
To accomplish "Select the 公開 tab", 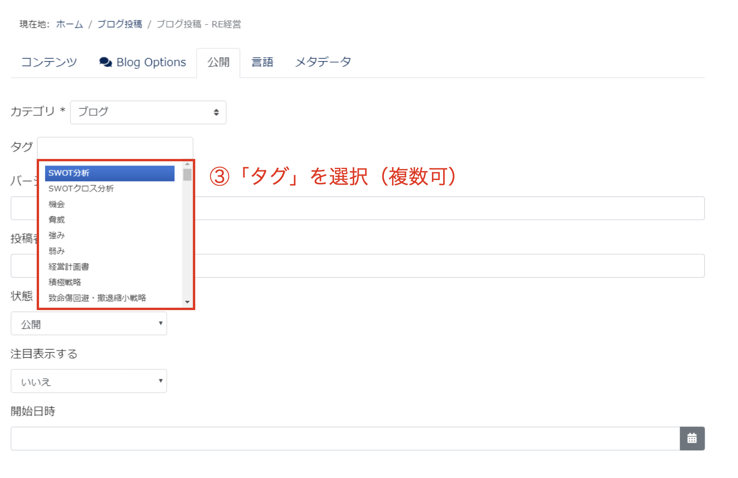I will (218, 62).
